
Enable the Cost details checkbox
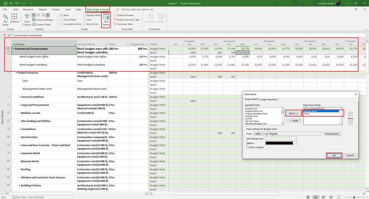pyautogui.click(x=84, y=20)
